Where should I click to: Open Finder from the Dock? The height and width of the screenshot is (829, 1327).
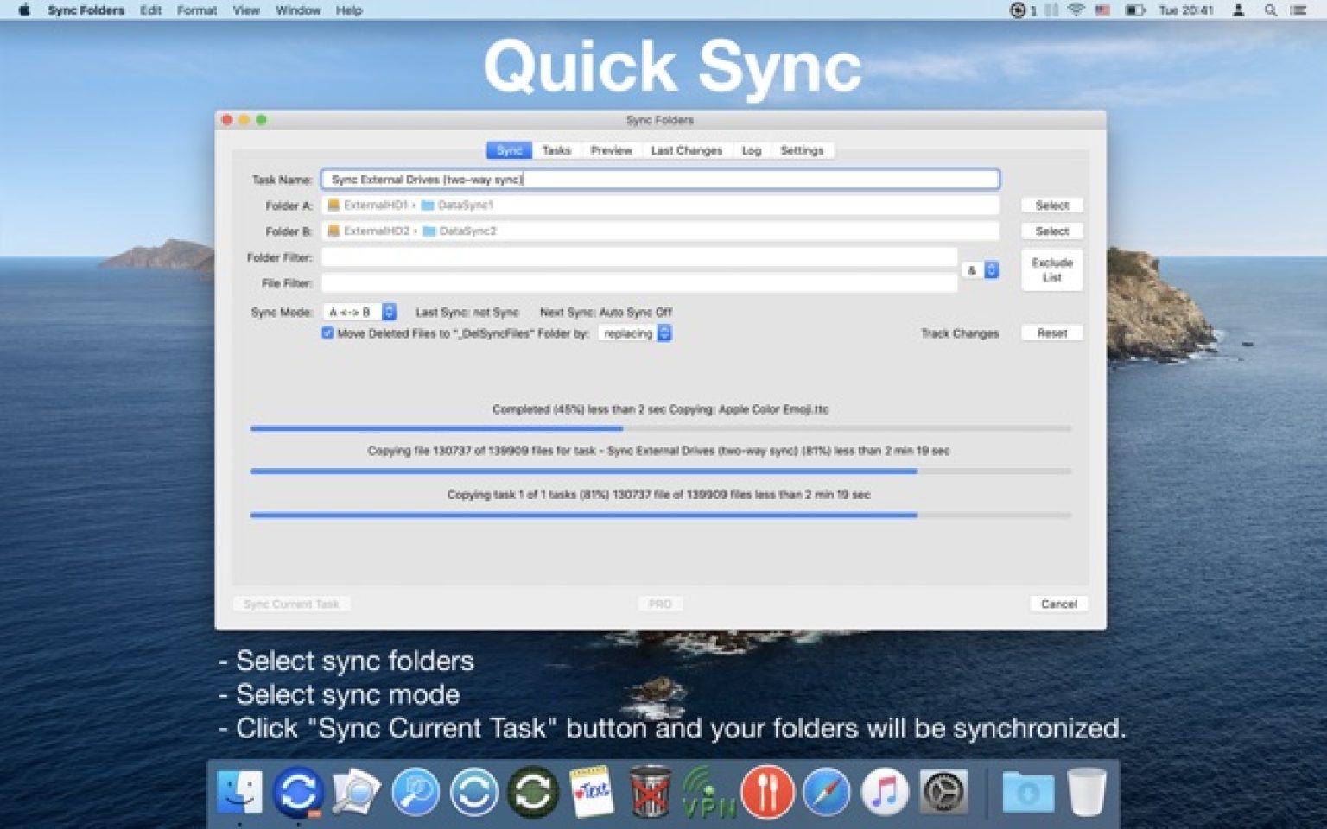click(x=242, y=790)
